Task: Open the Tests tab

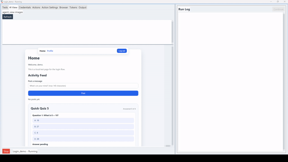Action: tap(5, 7)
